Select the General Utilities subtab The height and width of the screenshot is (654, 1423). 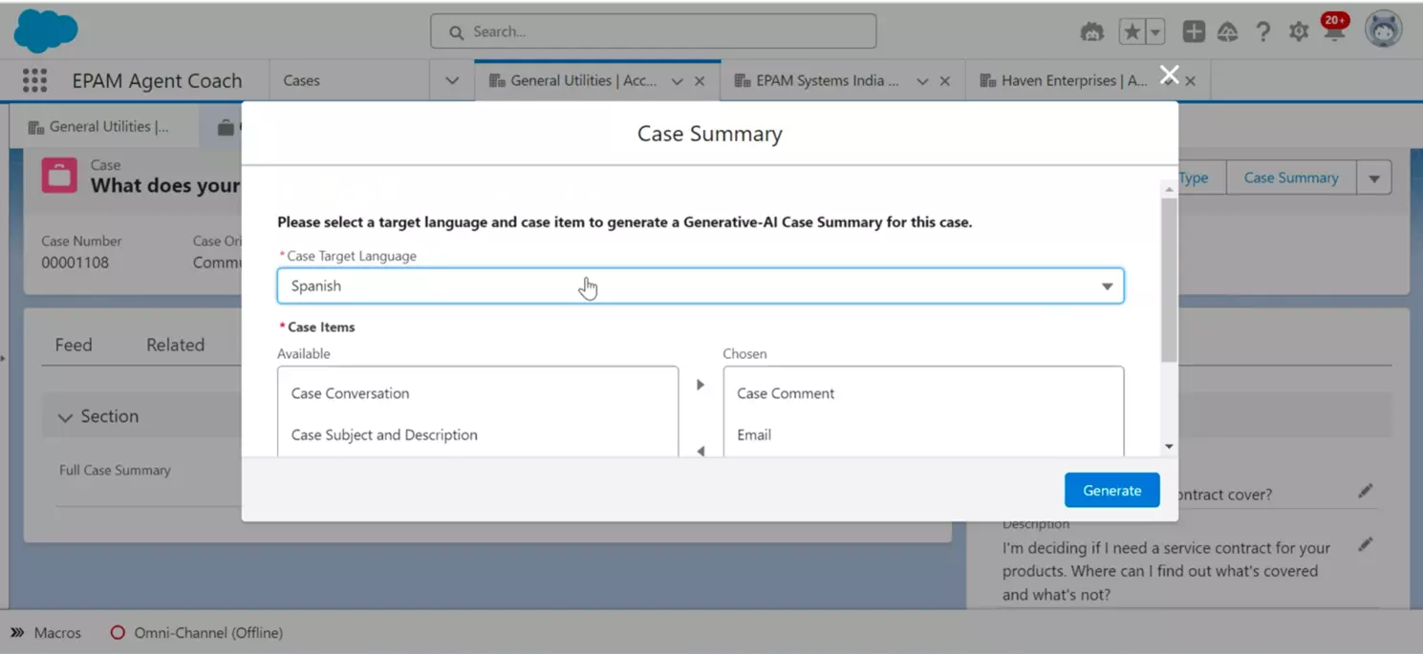[x=99, y=126]
